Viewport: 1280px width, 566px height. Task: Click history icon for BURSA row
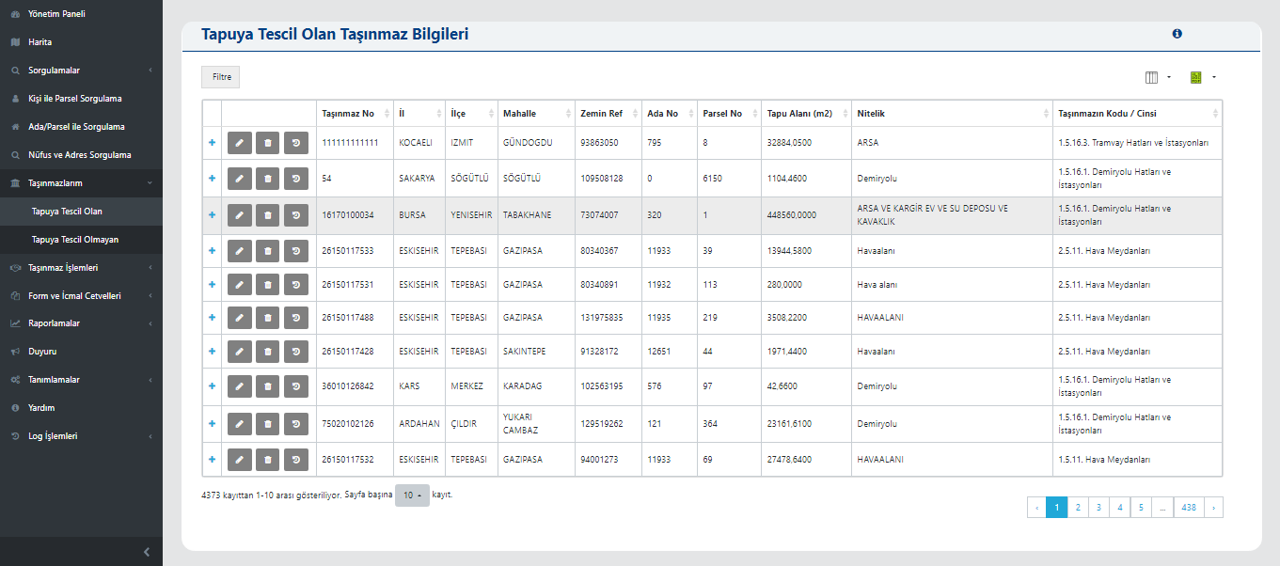point(296,215)
